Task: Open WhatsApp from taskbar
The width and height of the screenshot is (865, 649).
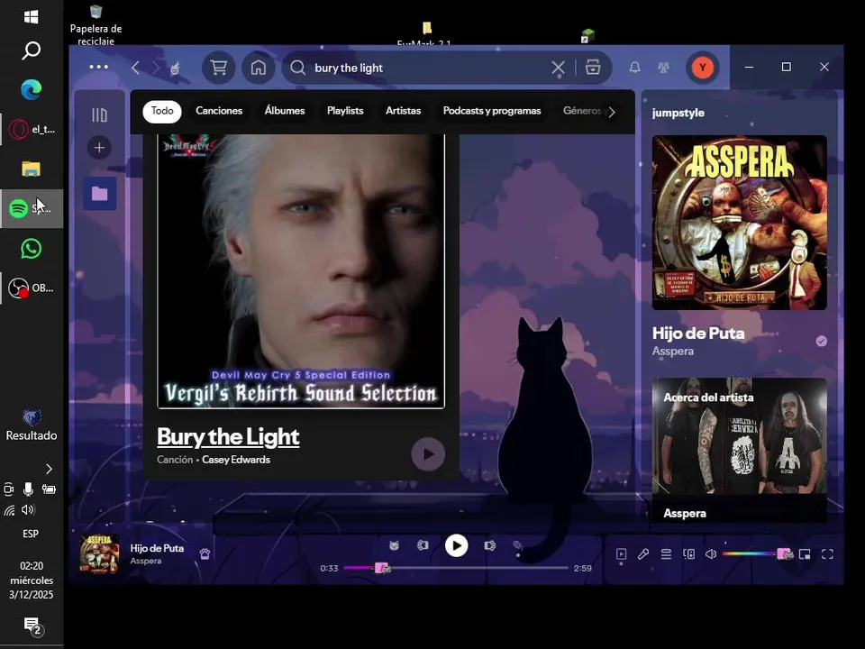Action: pos(32,249)
